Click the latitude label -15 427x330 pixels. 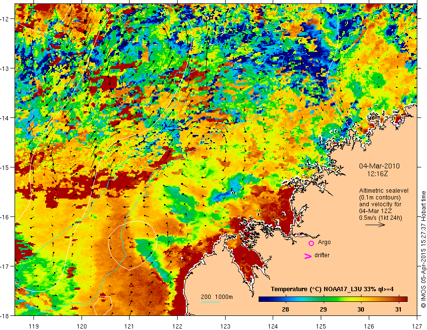5,167
